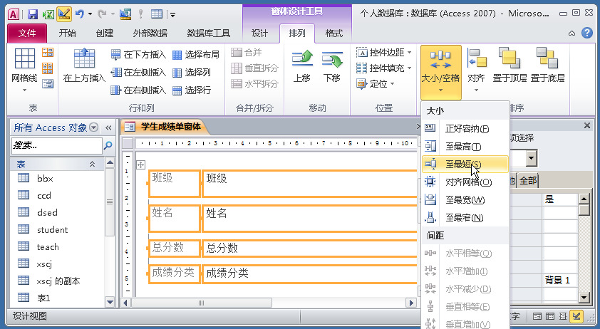
Task: Select 至最宽(W) menu item
Action: tap(465, 199)
